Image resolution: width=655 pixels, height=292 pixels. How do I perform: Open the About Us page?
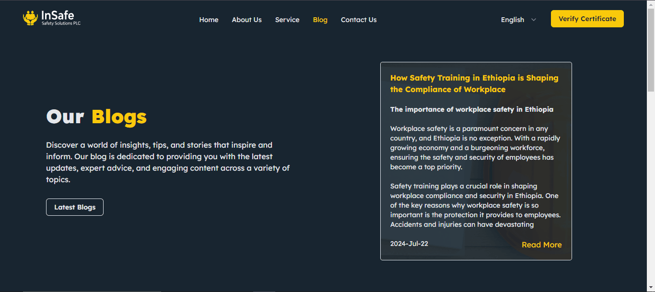(246, 20)
